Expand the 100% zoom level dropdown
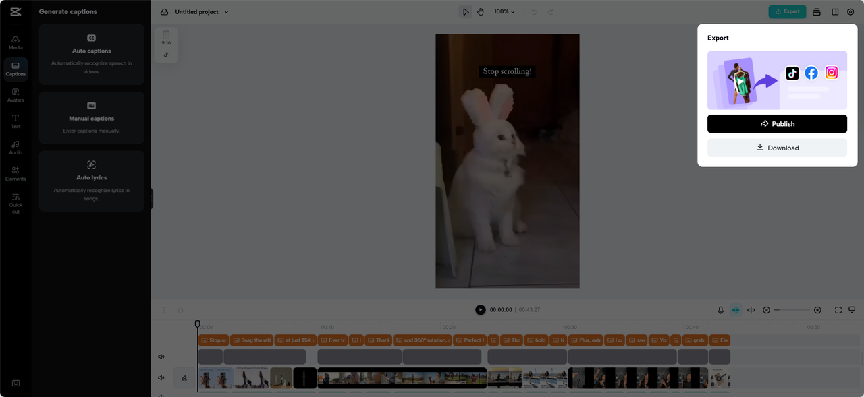The width and height of the screenshot is (864, 397). point(504,12)
